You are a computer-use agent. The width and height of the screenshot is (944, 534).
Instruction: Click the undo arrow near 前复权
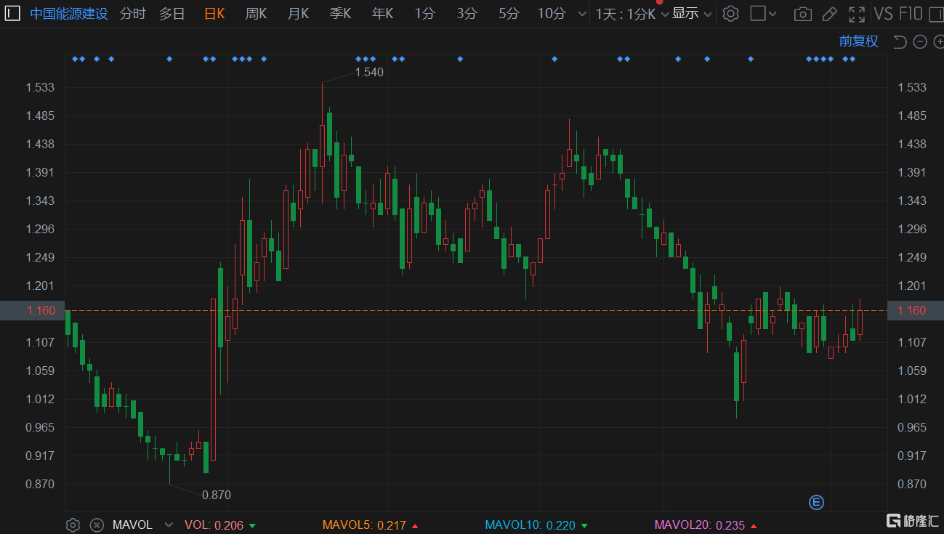[x=900, y=42]
